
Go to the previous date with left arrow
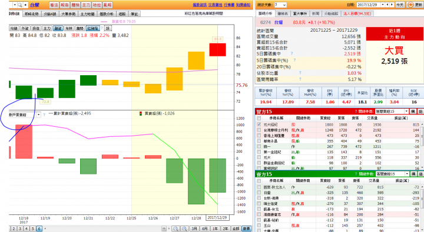click(x=387, y=5)
